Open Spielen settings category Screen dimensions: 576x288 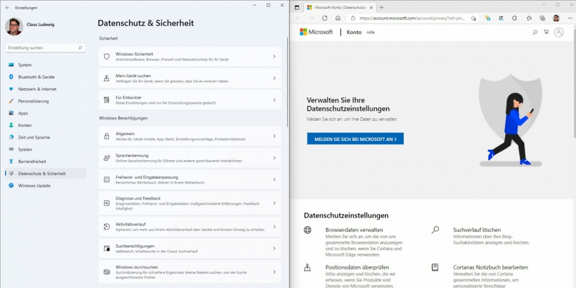[46, 150]
